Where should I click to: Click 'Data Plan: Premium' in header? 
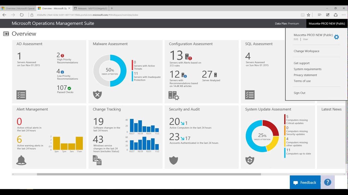coord(287,24)
